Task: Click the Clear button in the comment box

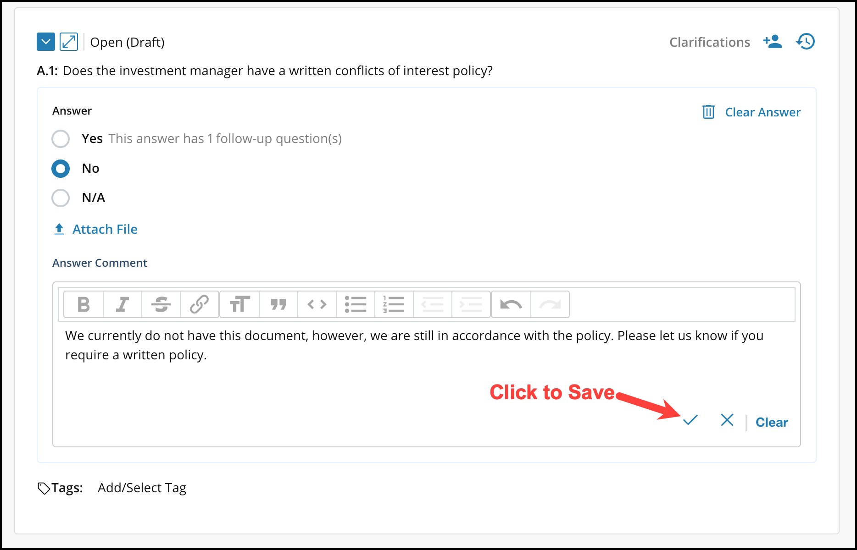Action: pos(772,422)
